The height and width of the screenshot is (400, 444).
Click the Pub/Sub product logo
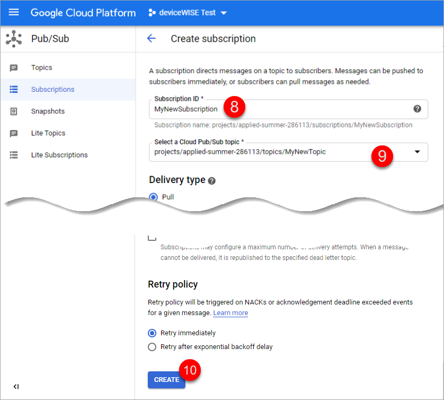pyautogui.click(x=14, y=39)
